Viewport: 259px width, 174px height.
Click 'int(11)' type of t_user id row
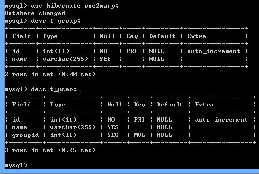63,120
